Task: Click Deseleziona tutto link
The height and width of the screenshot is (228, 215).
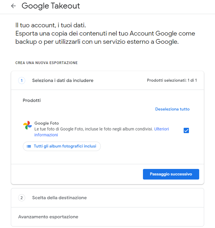Action: (172, 109)
